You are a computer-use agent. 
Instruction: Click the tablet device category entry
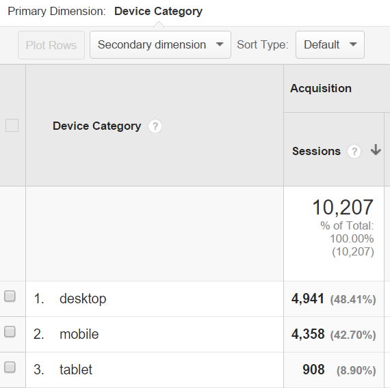click(76, 370)
